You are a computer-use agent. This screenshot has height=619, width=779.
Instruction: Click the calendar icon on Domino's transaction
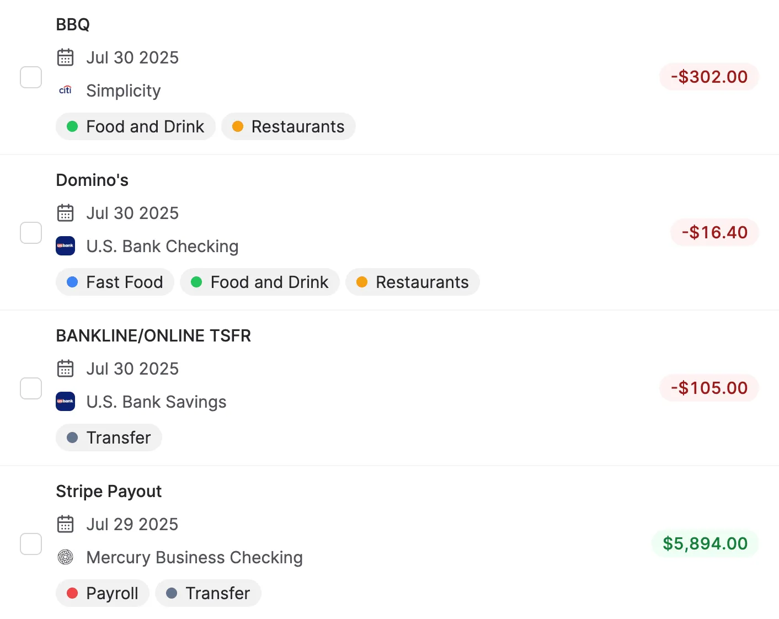66,213
